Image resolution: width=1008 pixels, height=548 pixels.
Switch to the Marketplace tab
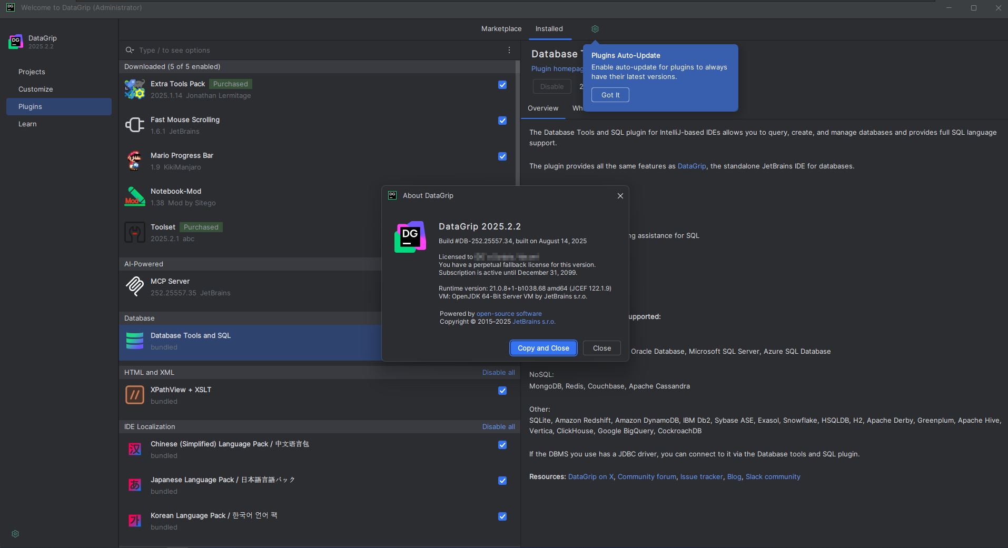click(501, 29)
